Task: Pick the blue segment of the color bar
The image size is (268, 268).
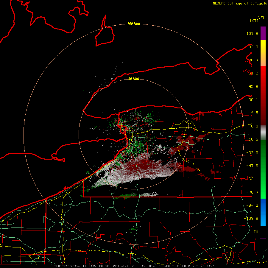Action: pos(263,212)
